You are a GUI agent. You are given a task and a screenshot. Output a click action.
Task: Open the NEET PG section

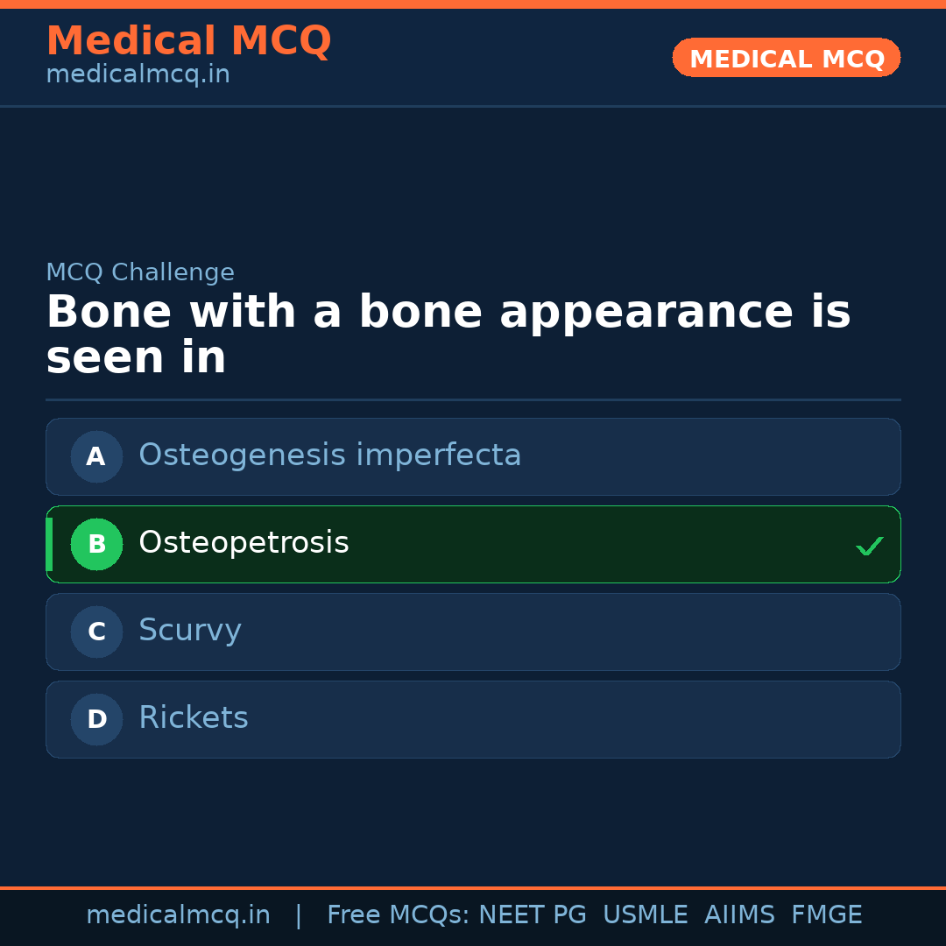[x=532, y=914]
